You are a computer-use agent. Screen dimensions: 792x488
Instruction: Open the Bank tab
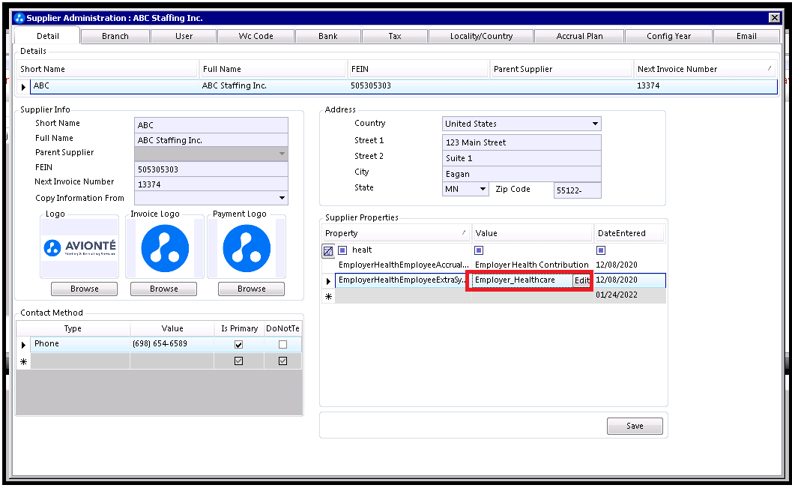[x=327, y=37]
